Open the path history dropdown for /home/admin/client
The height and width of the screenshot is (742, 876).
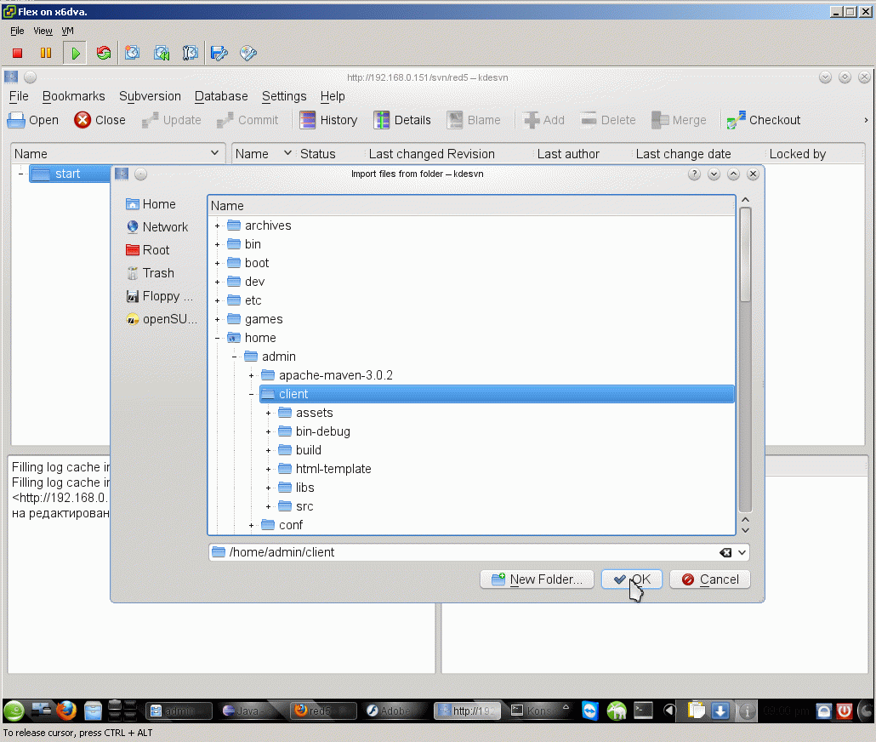742,552
